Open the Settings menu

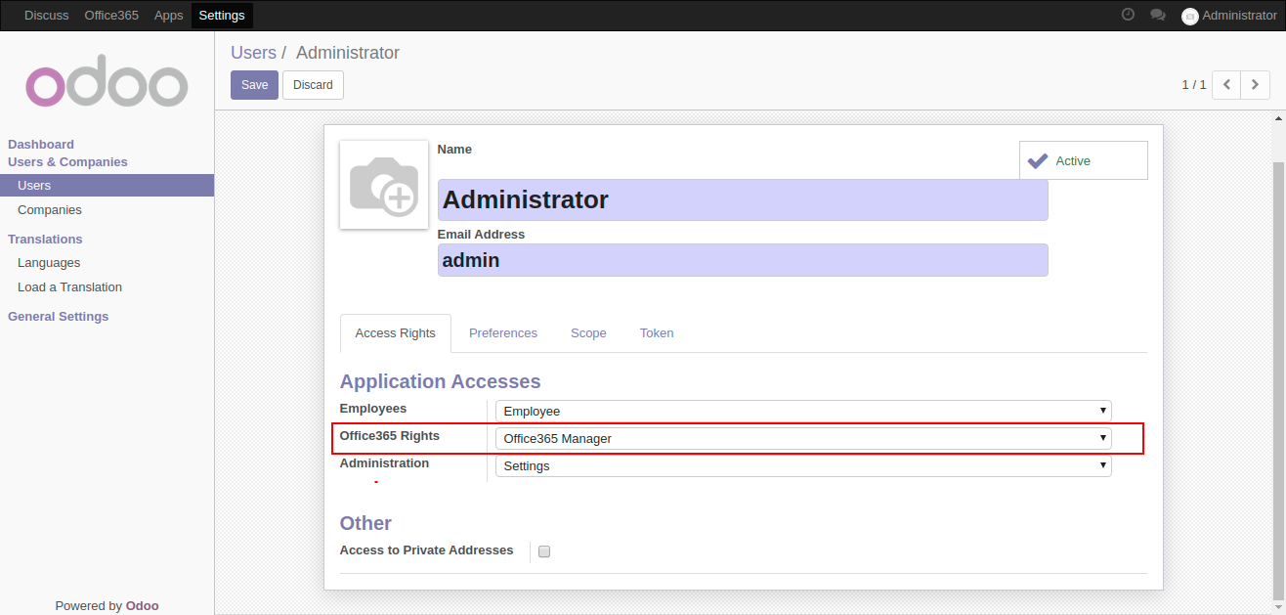coord(222,16)
